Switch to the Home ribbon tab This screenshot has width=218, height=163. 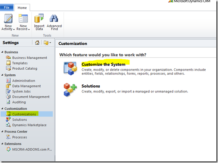click(22, 8)
